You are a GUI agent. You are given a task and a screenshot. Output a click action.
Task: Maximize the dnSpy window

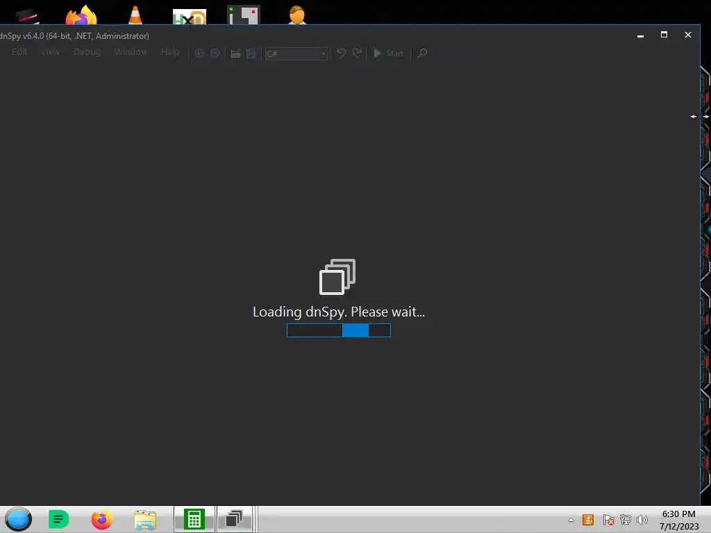click(x=664, y=35)
